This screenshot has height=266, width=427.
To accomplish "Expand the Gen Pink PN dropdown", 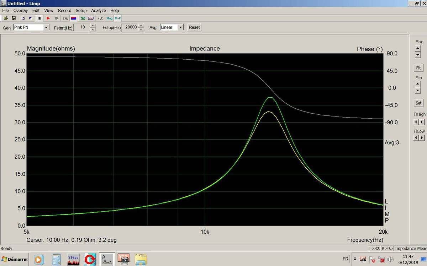I will (x=46, y=27).
